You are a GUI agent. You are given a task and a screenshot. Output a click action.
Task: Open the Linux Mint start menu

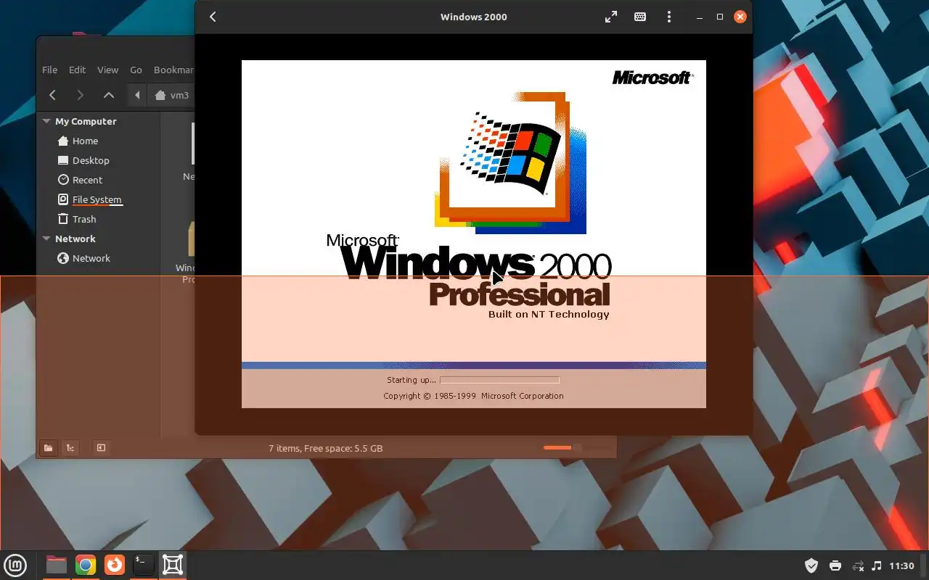pyautogui.click(x=15, y=565)
